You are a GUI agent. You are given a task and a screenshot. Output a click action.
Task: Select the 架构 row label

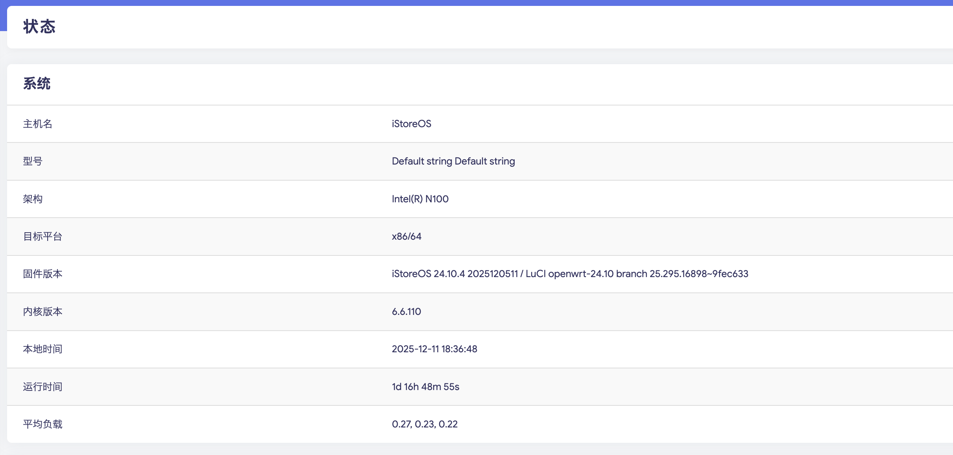coord(33,199)
